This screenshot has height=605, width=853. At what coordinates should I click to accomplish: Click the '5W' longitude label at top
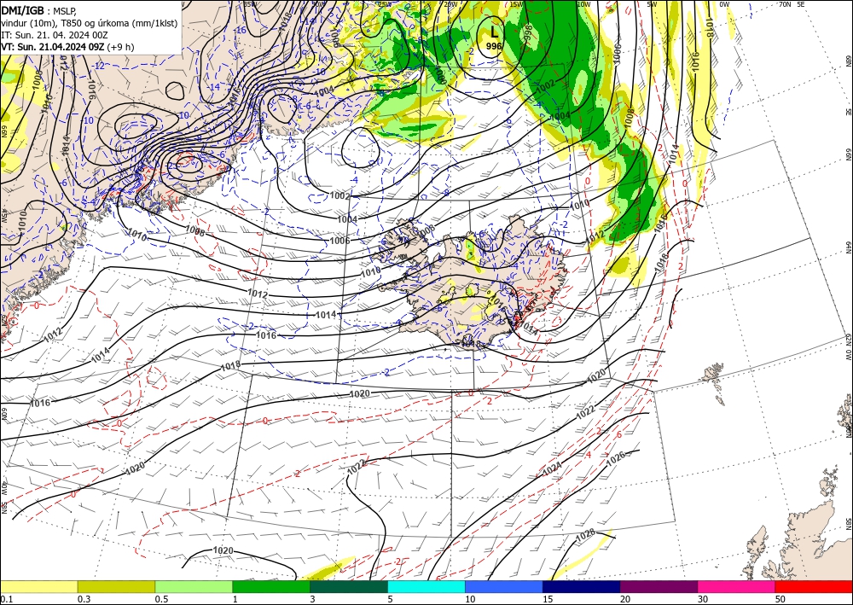[652, 4]
